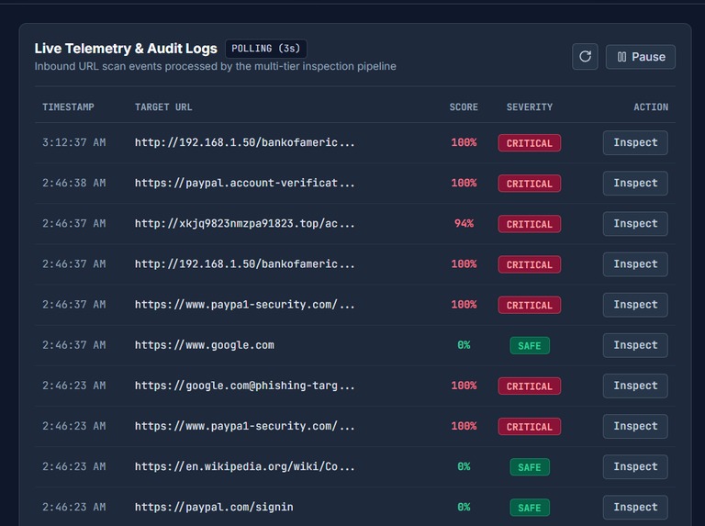This screenshot has height=526, width=705.
Task: Click the TIMESTAMP column header
Action: [x=68, y=107]
